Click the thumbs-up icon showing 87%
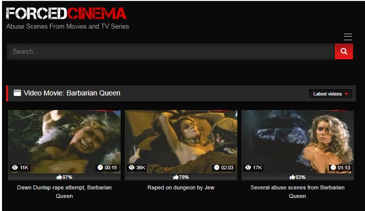Image resolution: width=365 pixels, height=211 pixels. [x=59, y=177]
